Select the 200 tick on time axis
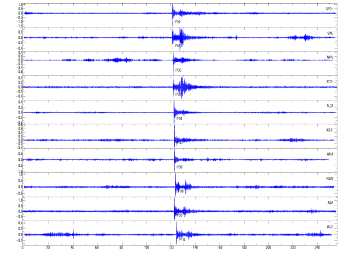This screenshot has width=347, height=263. [x=269, y=247]
